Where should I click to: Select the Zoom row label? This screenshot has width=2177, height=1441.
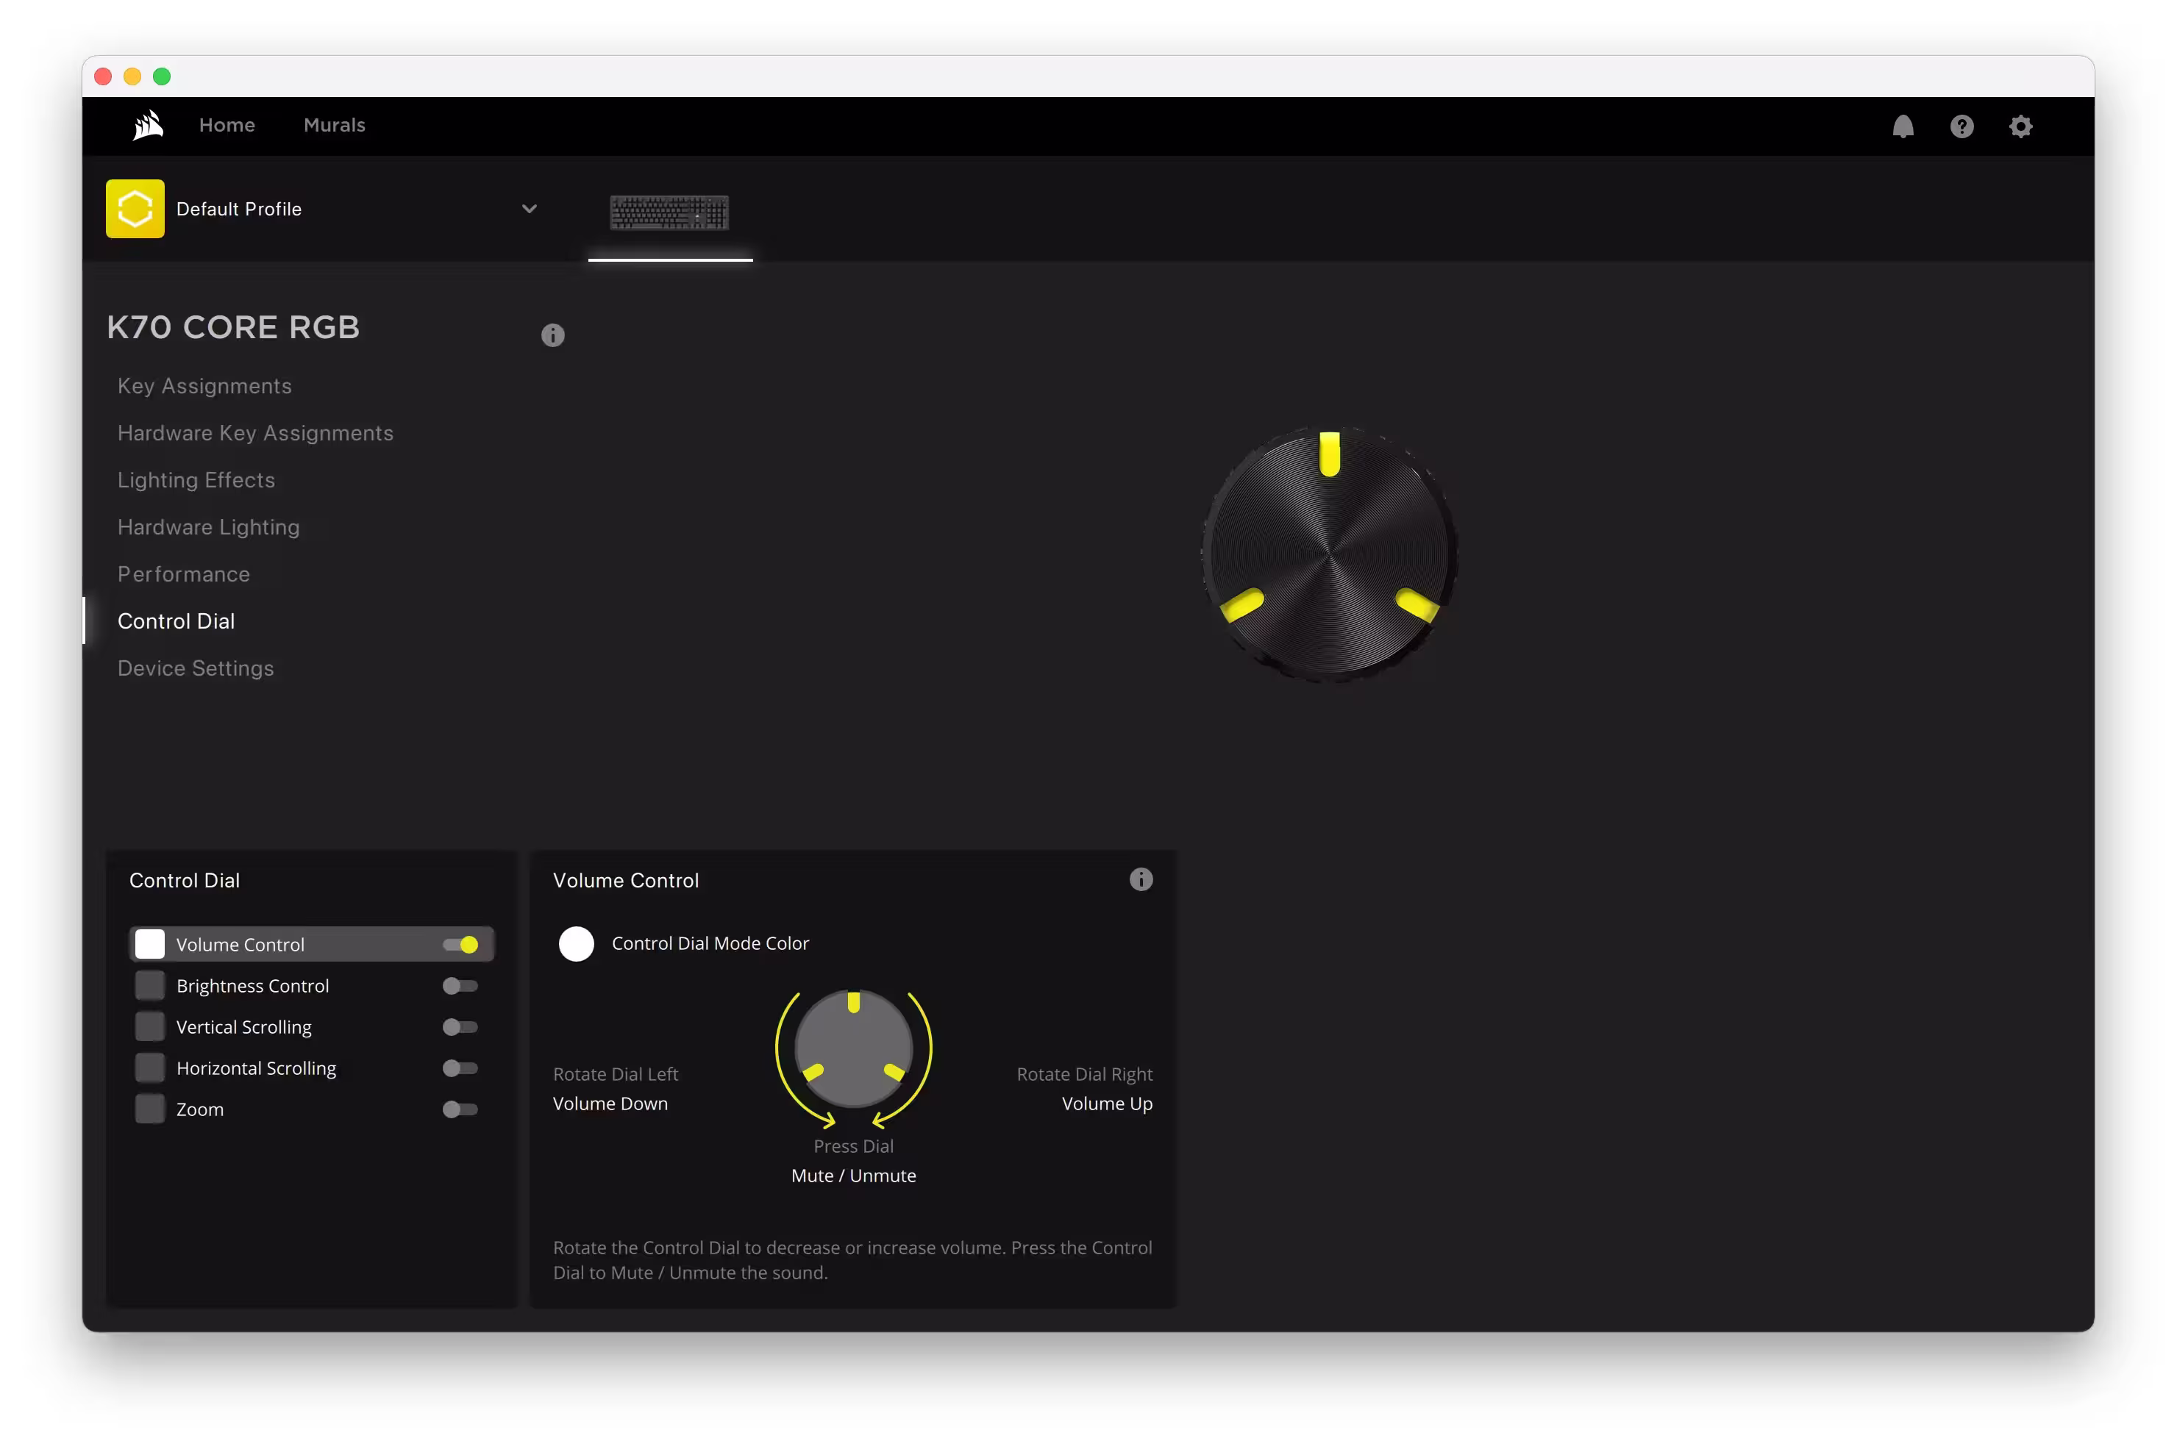pyautogui.click(x=200, y=1109)
